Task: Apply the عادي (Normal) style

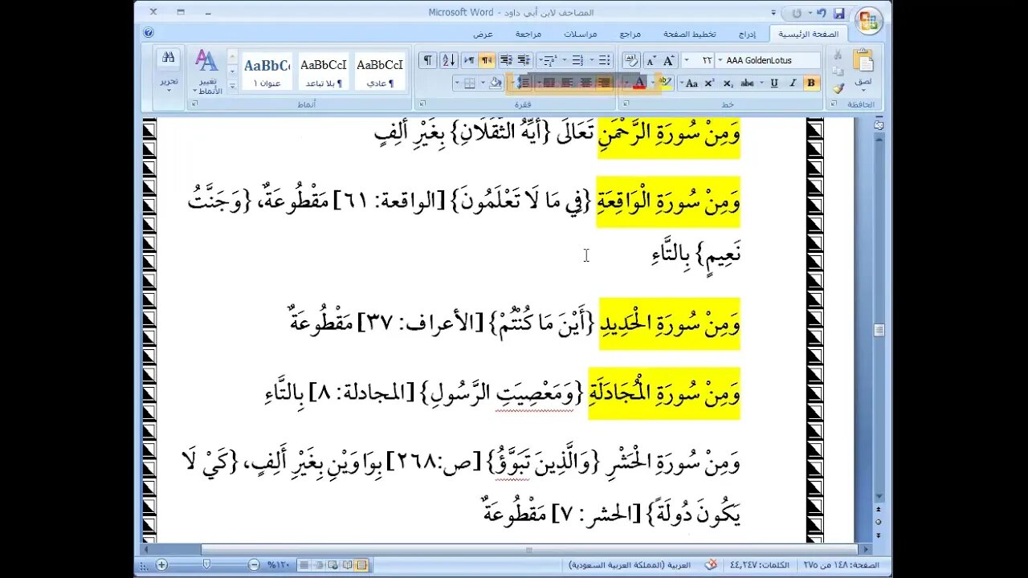Action: pos(379,72)
